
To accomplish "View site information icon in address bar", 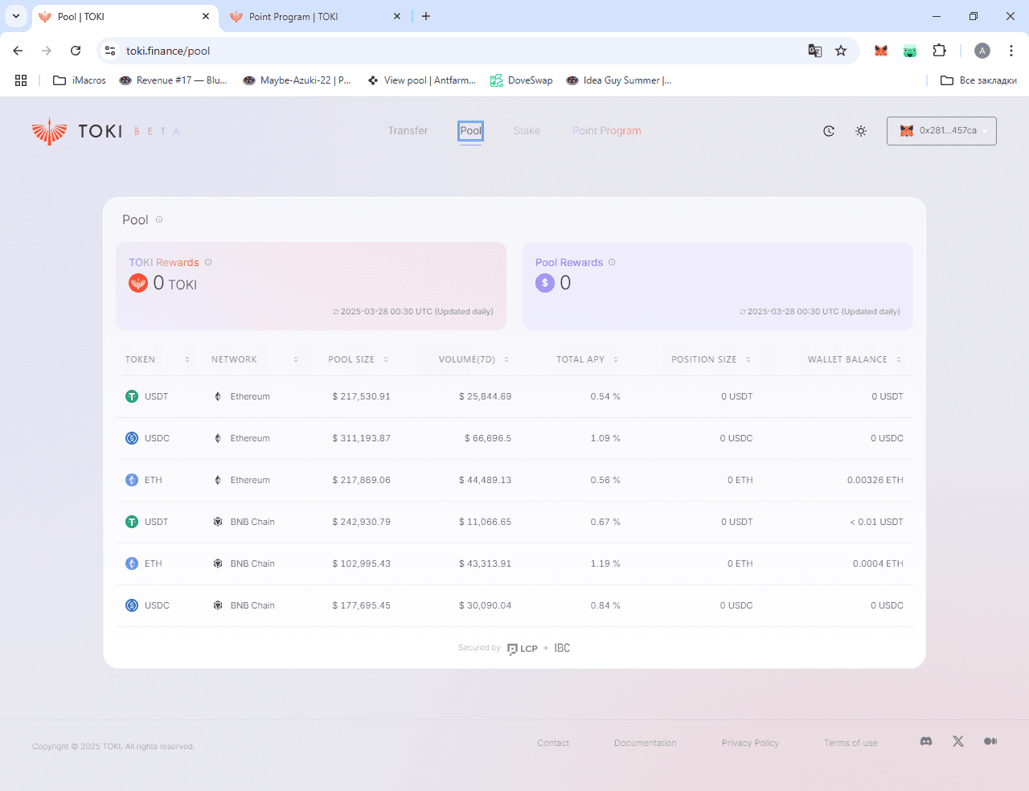I will click(110, 51).
